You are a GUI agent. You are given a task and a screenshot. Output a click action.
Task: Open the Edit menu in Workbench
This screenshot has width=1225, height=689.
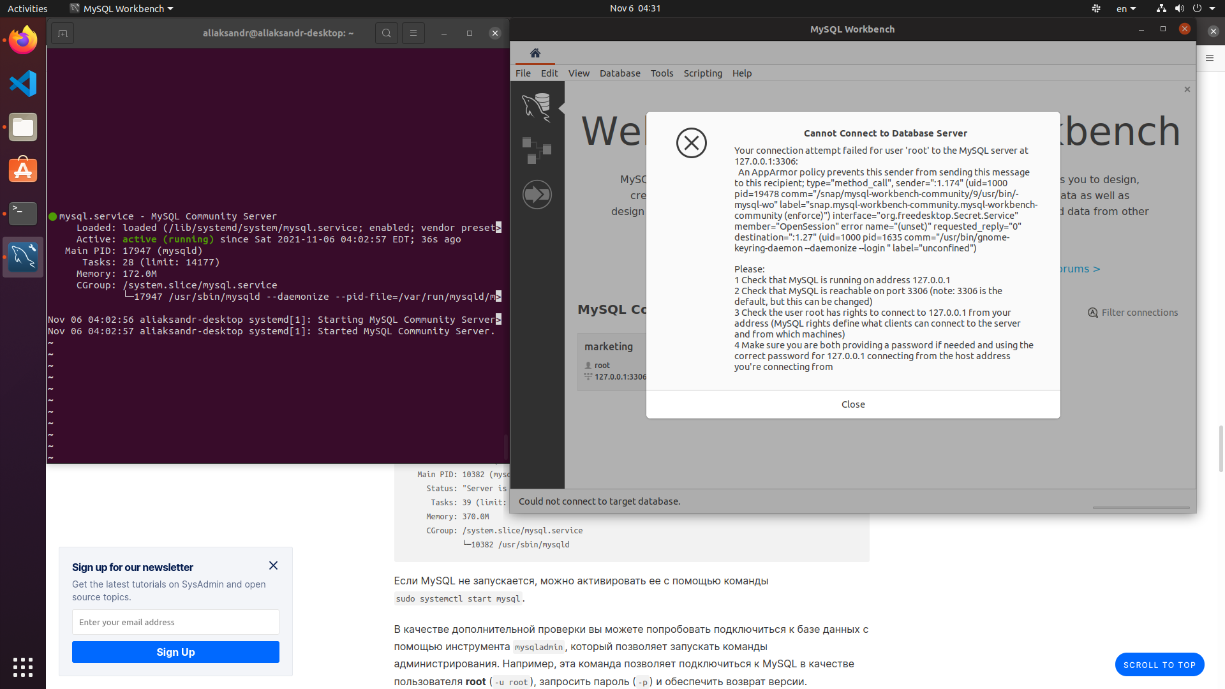pos(549,73)
